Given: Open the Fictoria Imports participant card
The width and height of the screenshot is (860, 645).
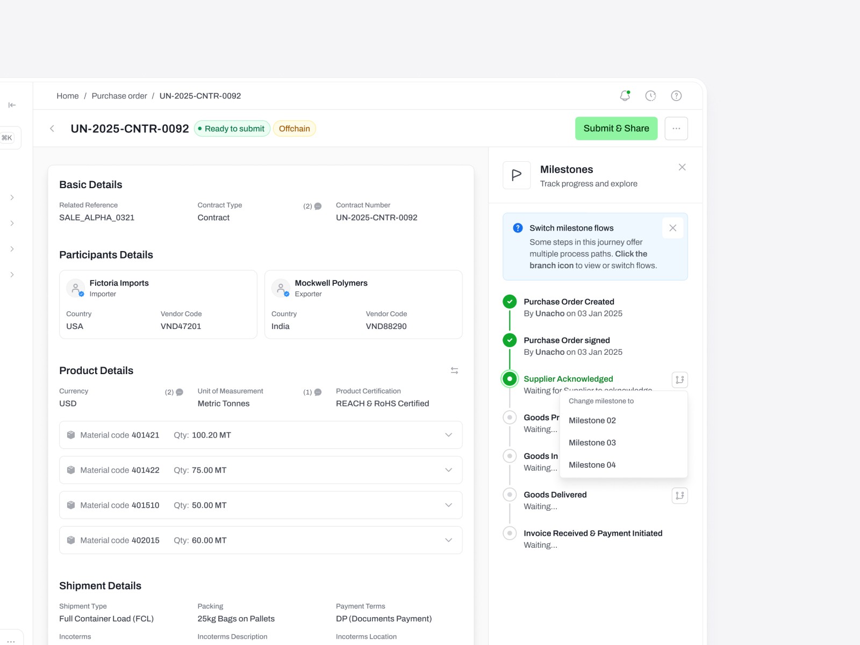Looking at the screenshot, I should coord(158,304).
